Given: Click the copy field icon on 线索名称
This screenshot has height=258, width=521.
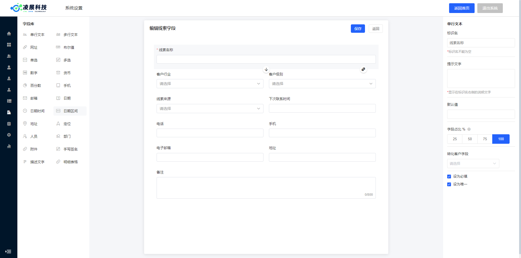Looking at the screenshot, I should coord(363,70).
